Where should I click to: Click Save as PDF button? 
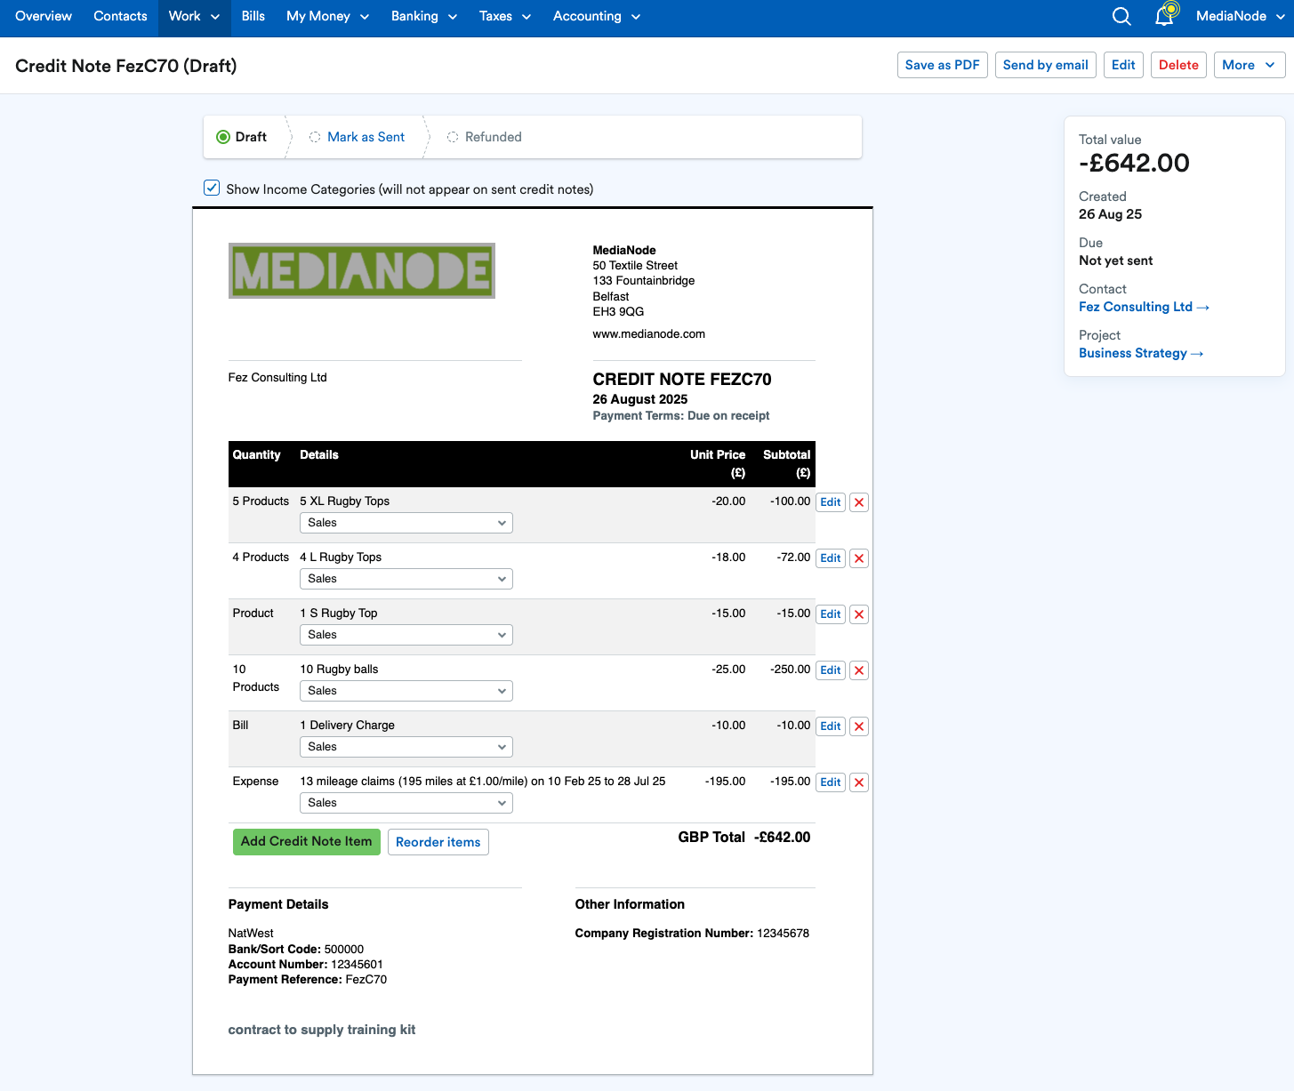pyautogui.click(x=942, y=65)
